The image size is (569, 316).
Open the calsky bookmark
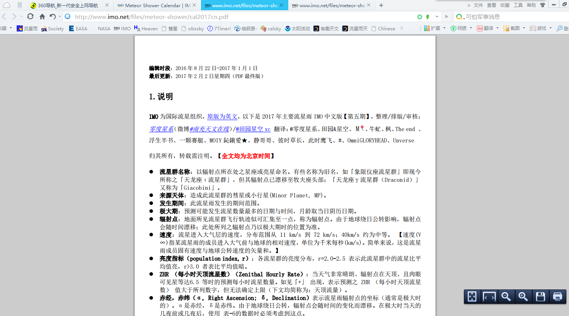point(271,28)
